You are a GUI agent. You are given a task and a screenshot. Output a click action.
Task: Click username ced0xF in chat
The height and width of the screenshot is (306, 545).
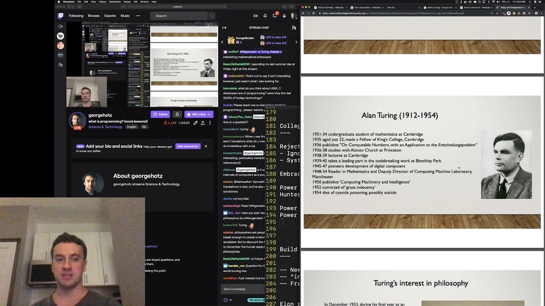pyautogui.click(x=232, y=52)
